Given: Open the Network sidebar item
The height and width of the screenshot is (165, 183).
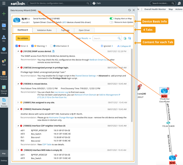Looking at the screenshot, I should coord(4,50).
